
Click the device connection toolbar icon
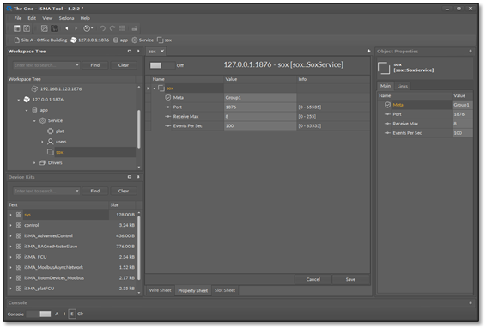[135, 28]
